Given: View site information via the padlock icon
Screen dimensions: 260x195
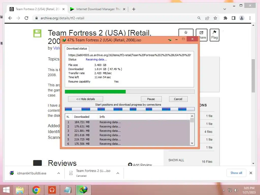Looking at the screenshot, I should click(37, 18).
